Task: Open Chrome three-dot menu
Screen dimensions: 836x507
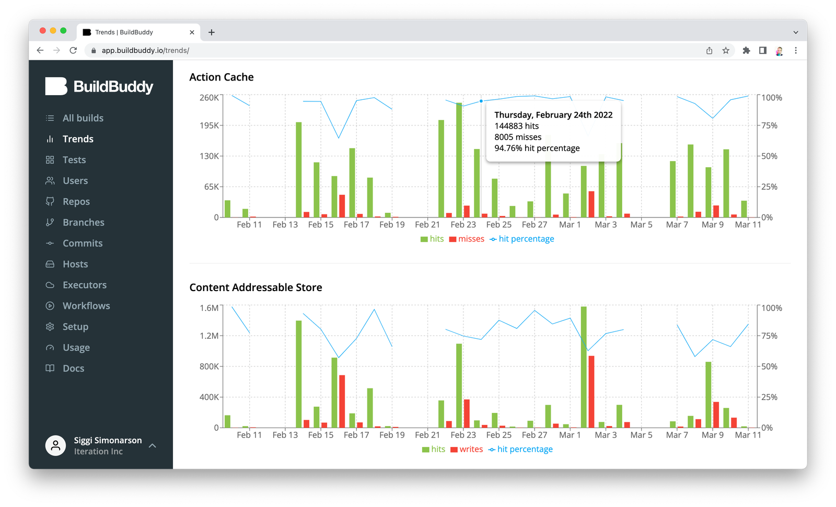Action: point(796,51)
